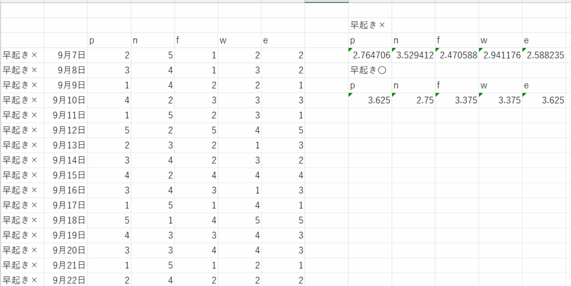
Task: Select the 早起き× label beside 9月15日
Action: coord(22,175)
